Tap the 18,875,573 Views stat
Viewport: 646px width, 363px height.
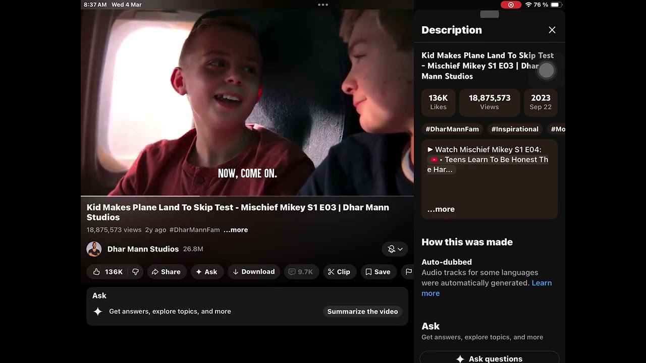coord(490,102)
